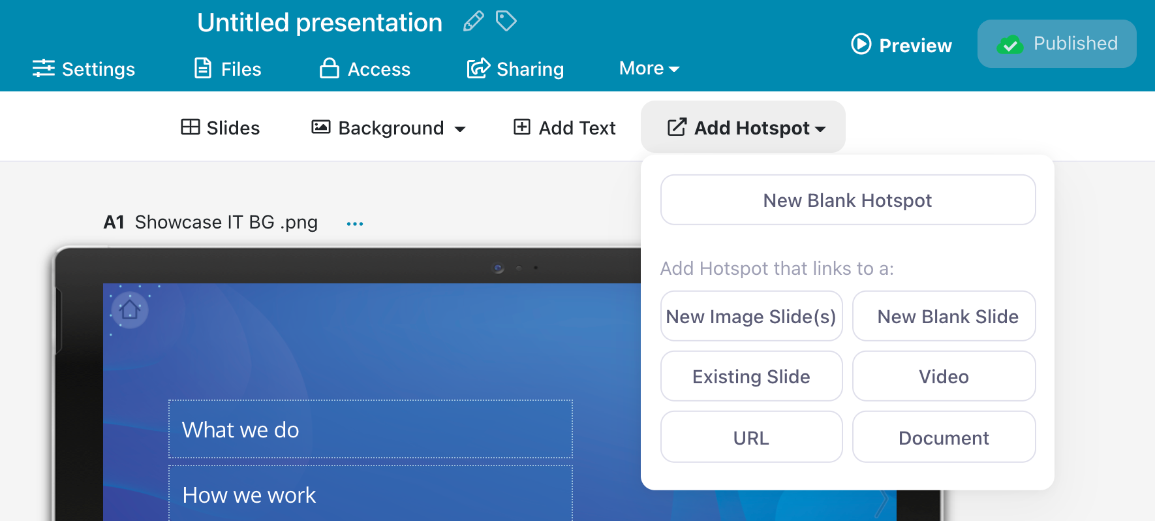
Task: Click the Add Hotspot external-link icon
Action: 677,127
